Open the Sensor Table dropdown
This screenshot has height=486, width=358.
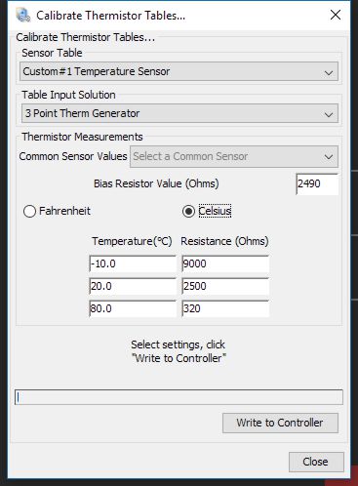(179, 71)
